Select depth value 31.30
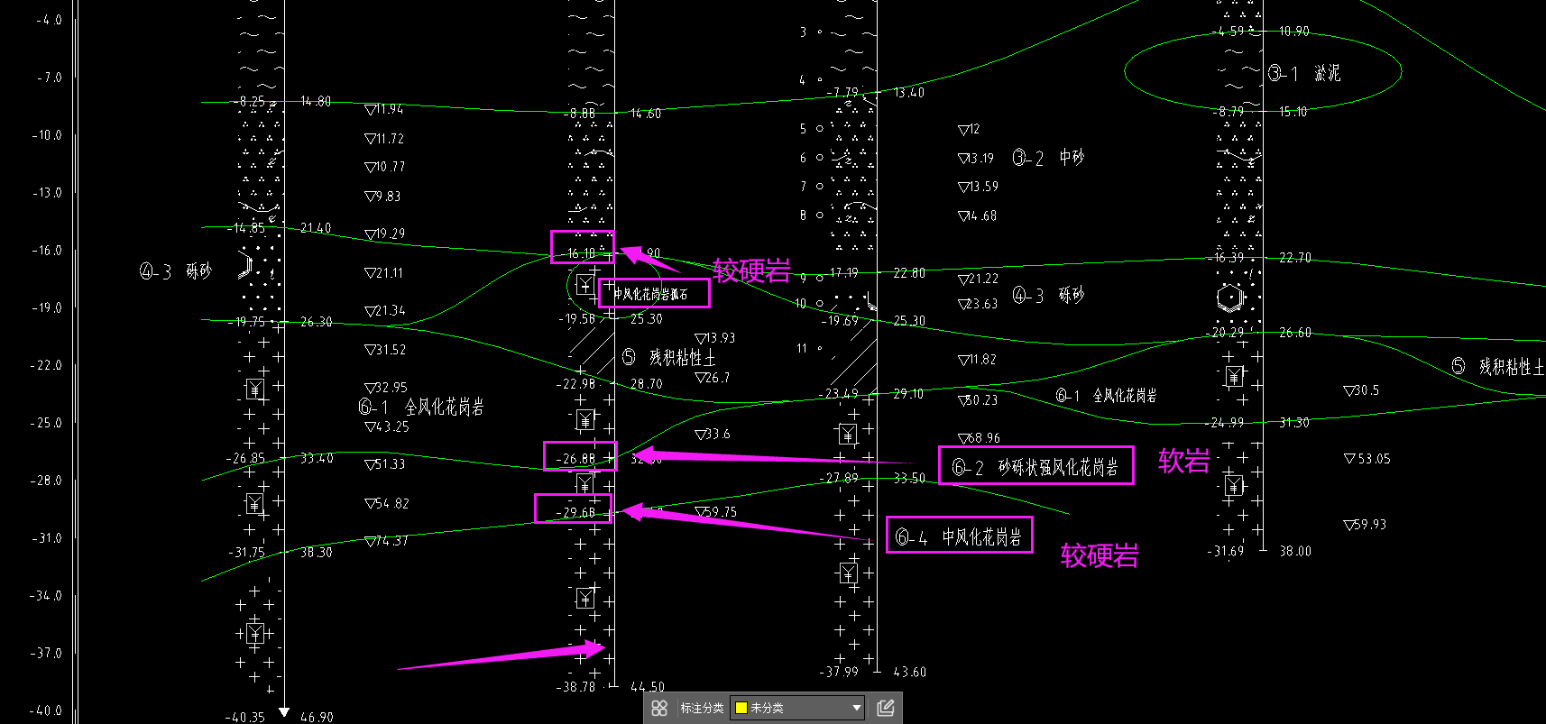 coord(1294,423)
